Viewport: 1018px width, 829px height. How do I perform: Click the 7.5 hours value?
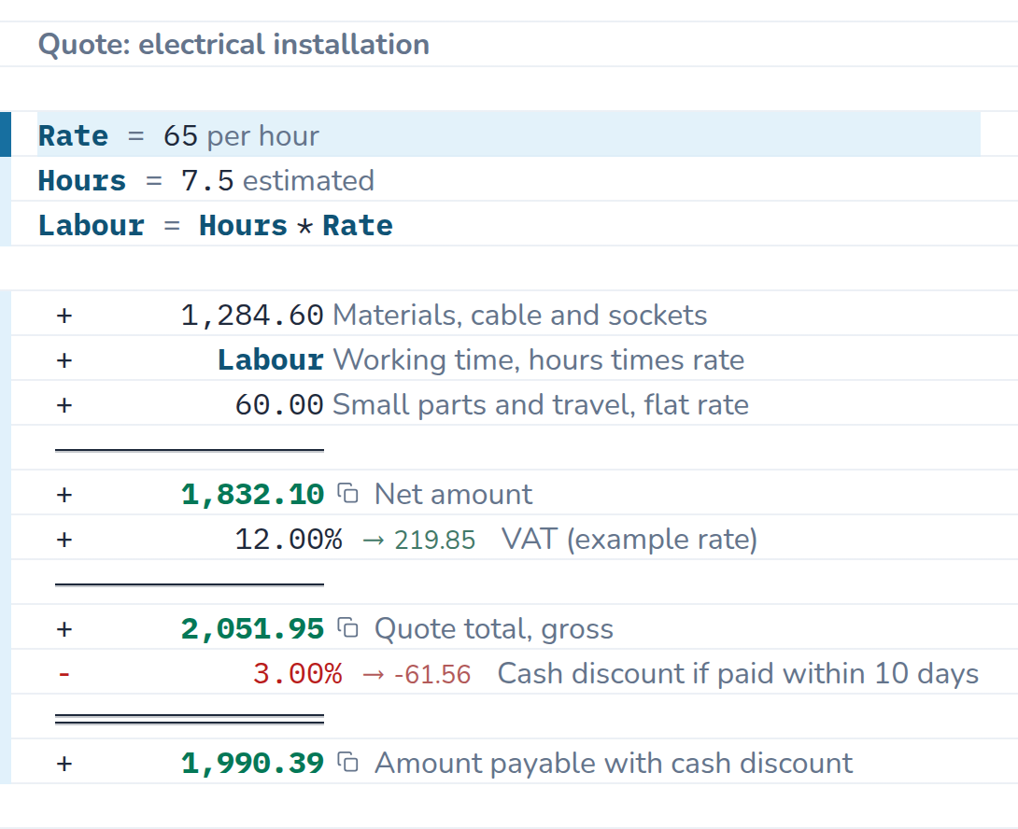click(207, 180)
